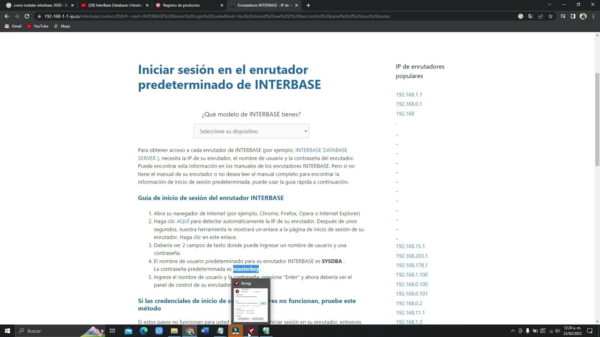The height and width of the screenshot is (337, 600).
Task: Open Chrome three-dot menu
Action: (x=593, y=16)
